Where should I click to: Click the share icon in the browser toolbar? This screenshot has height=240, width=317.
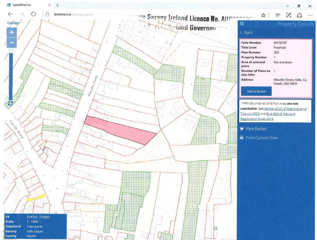(x=299, y=15)
